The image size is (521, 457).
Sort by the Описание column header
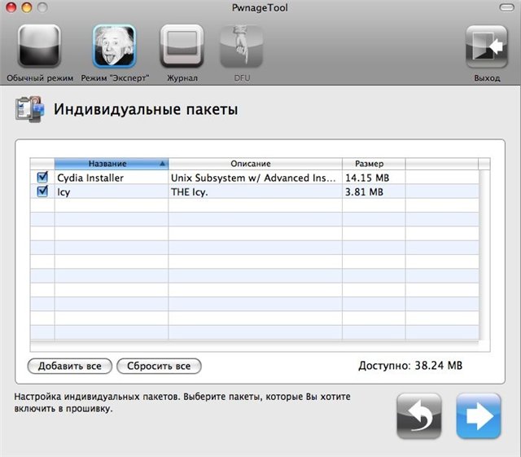[x=255, y=164]
